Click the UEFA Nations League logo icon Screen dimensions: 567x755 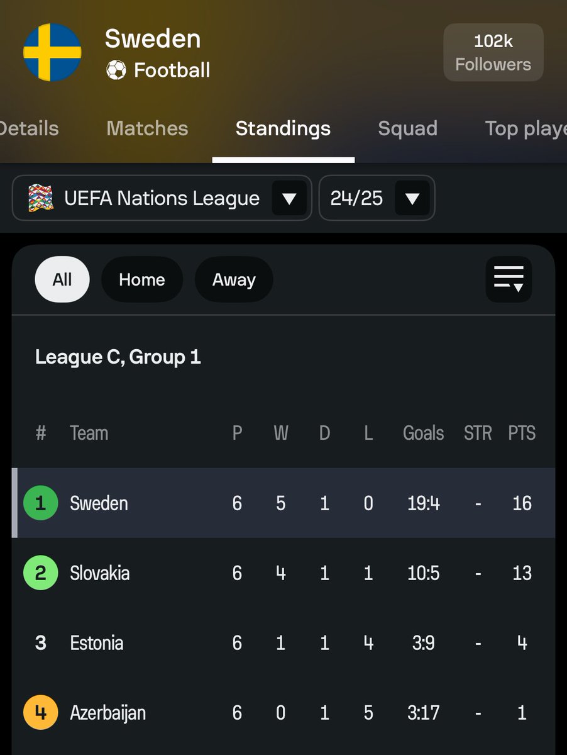coord(41,199)
